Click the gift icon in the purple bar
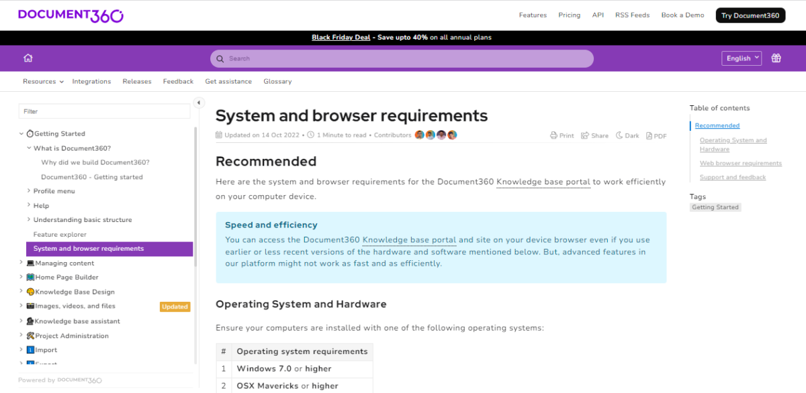Screen dimensions: 806x393 point(776,58)
